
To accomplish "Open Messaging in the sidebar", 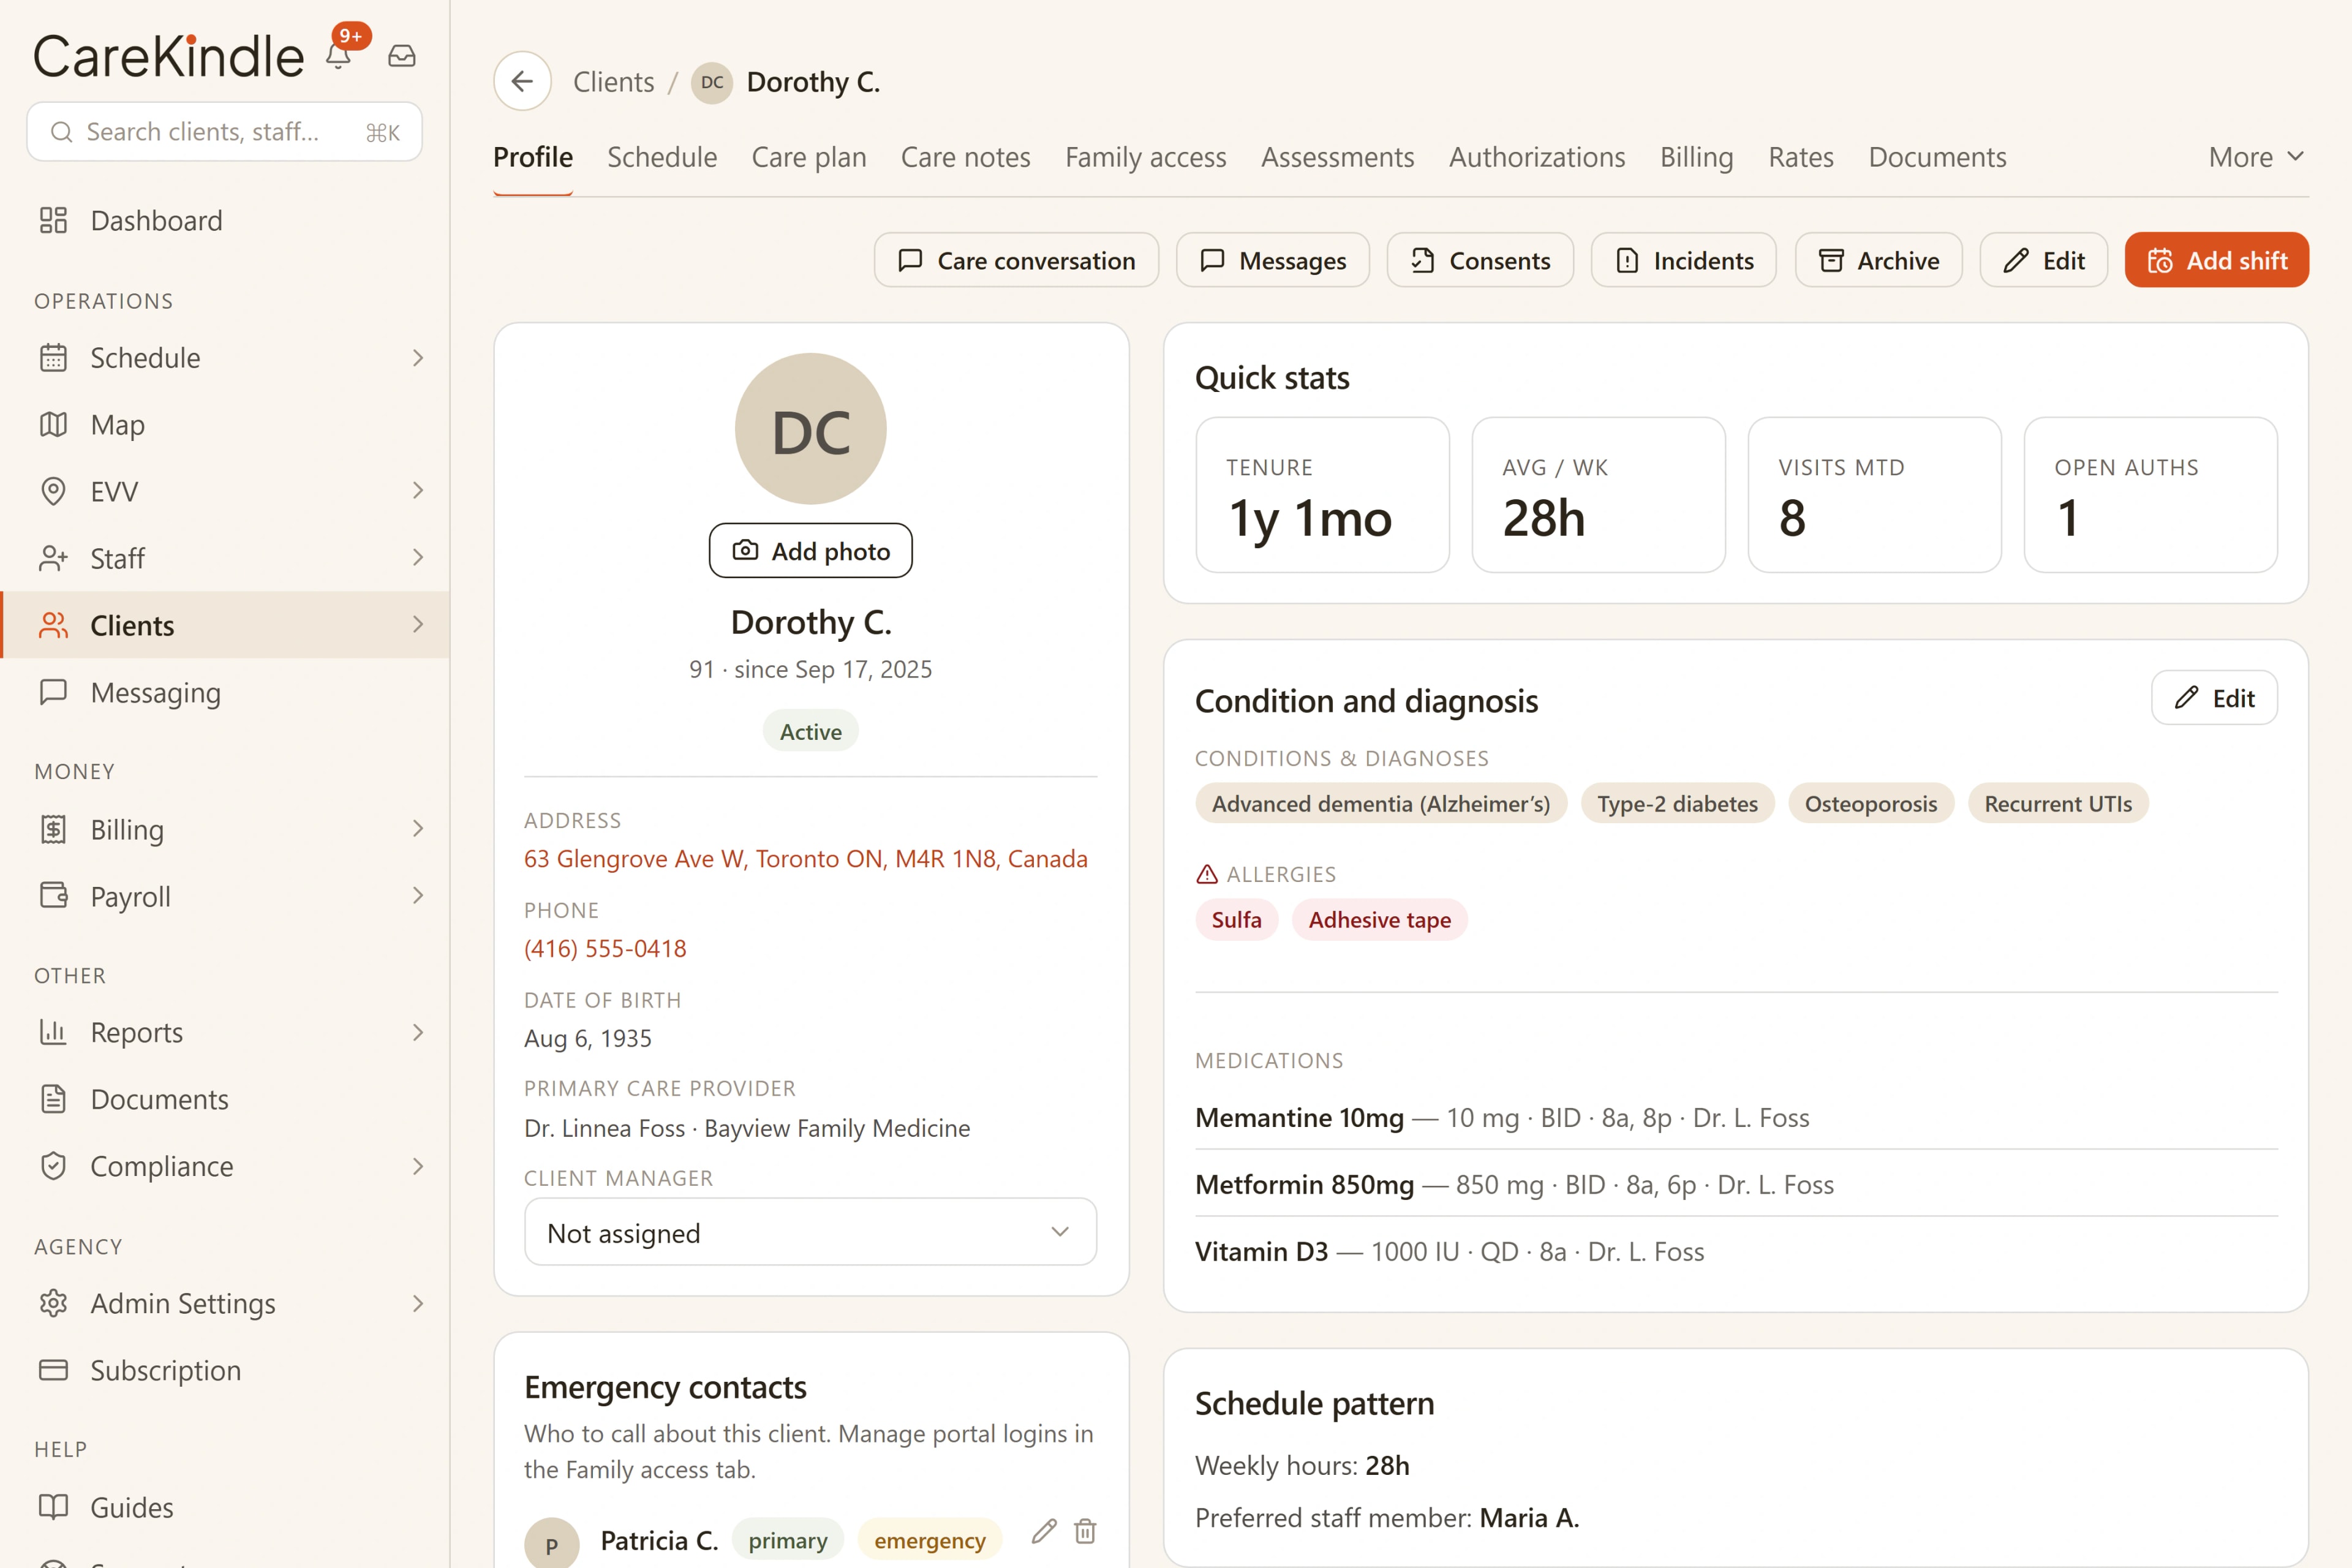I will pyautogui.click(x=225, y=692).
